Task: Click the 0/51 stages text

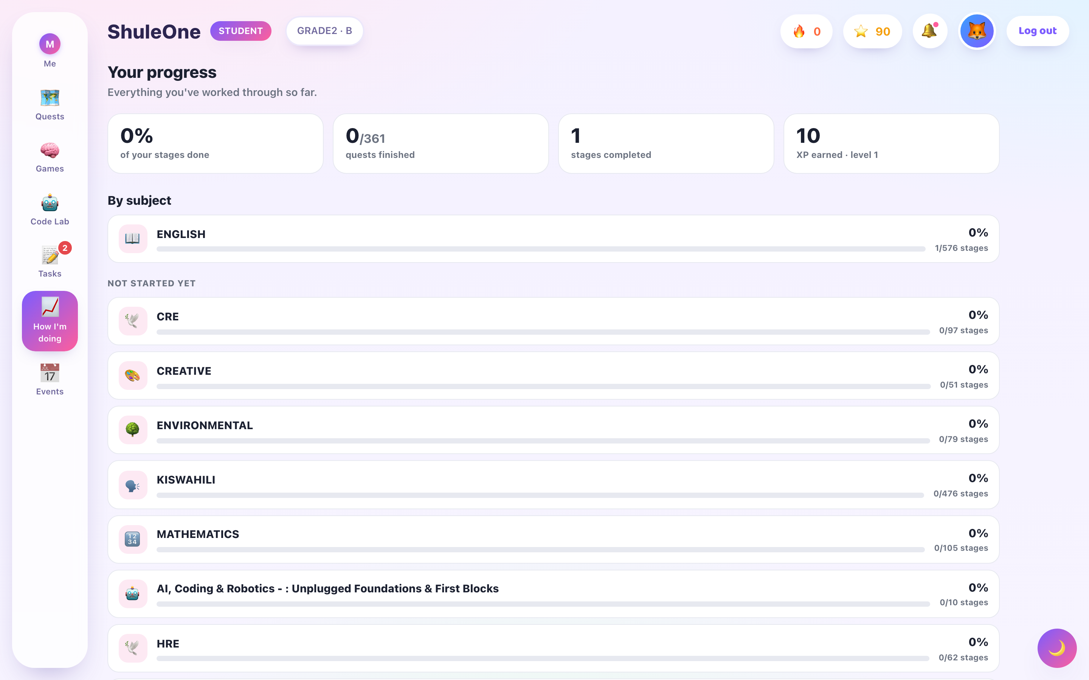Action: (964, 385)
